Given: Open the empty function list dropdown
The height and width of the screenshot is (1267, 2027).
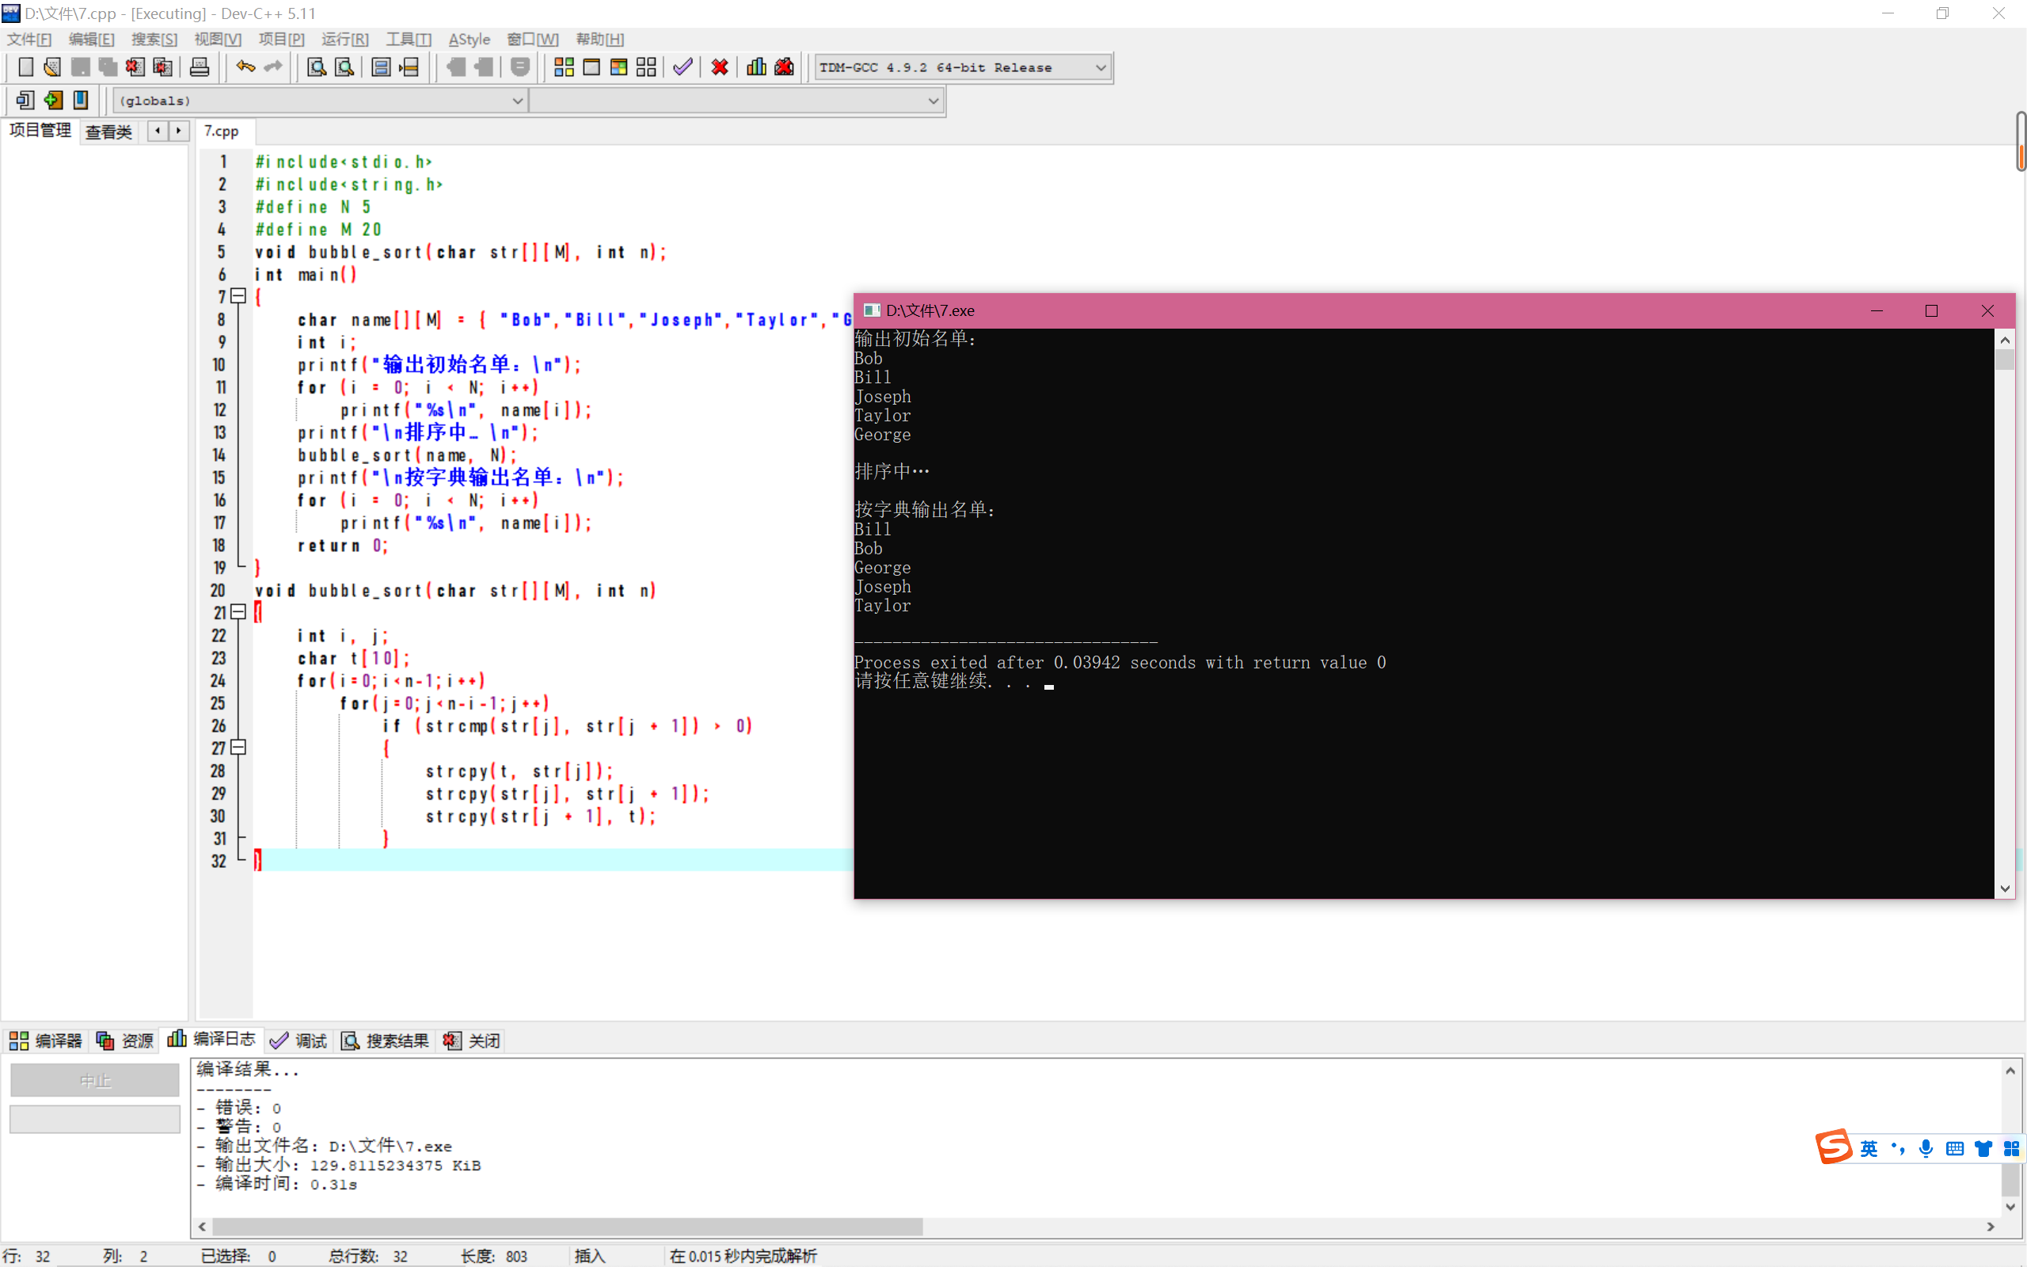Looking at the screenshot, I should (x=932, y=101).
